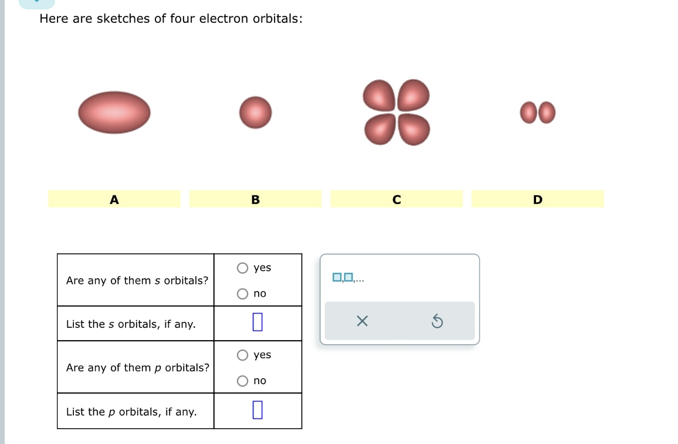
Task: Click the undo-rotate symbol on the gray bar
Action: [x=436, y=321]
